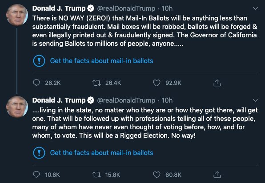The width and height of the screenshot is (265, 183).
Task: Reply to the second tweet with 10.6K replies
Action: (36, 175)
